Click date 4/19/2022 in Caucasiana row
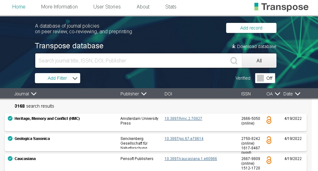 pos(293,158)
